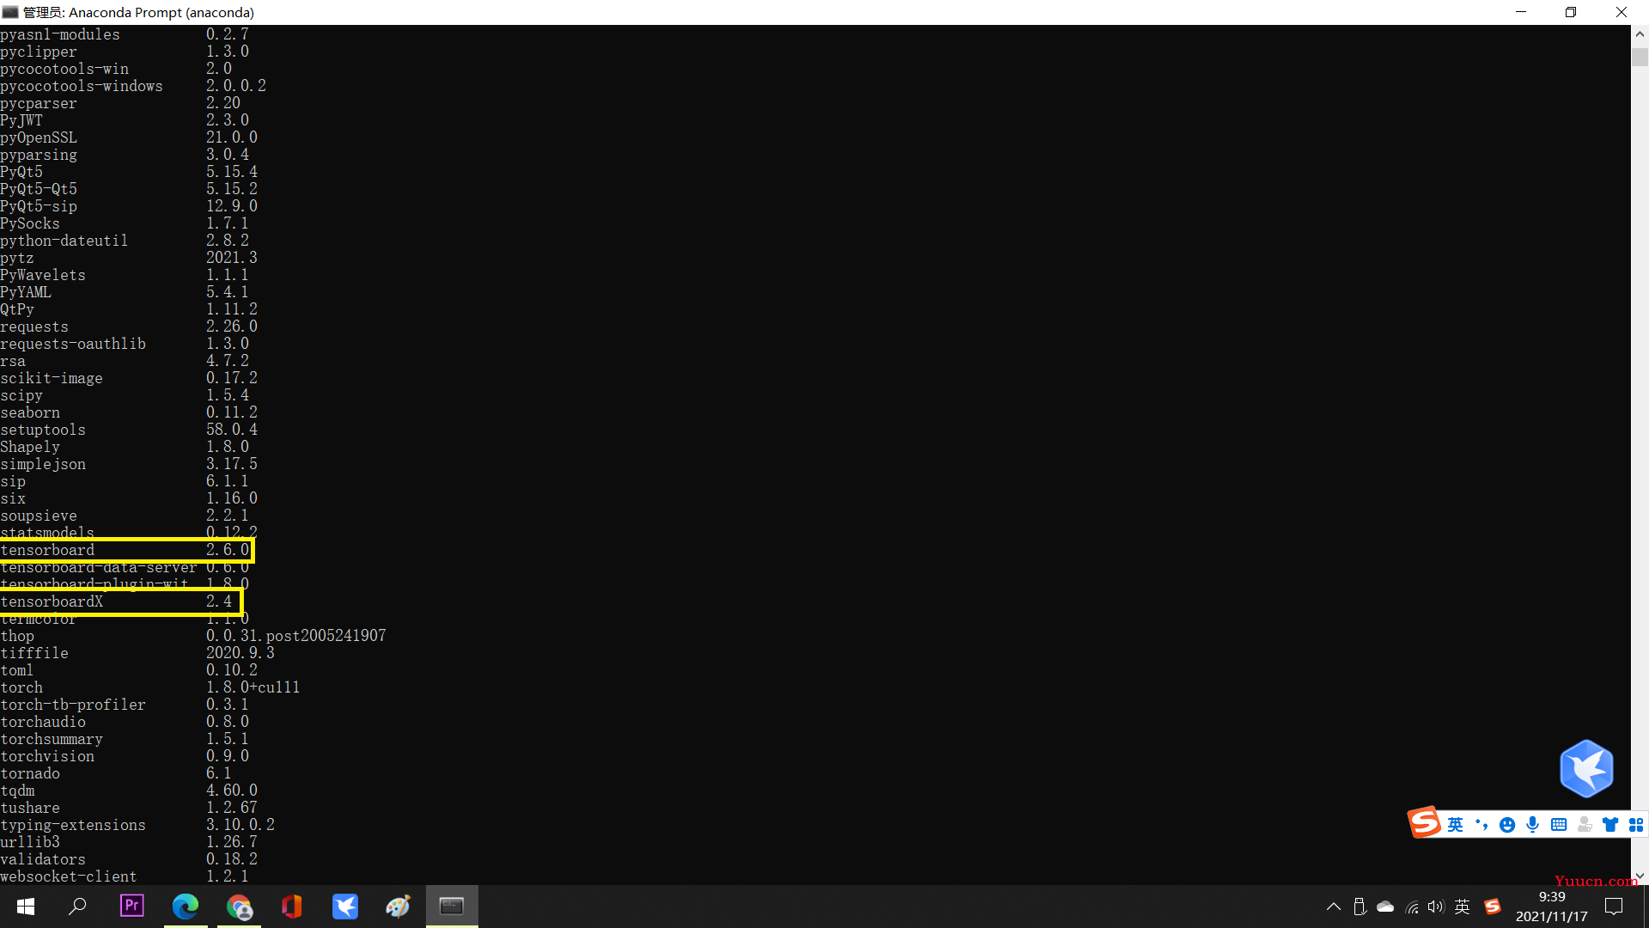Click the tensorboard package row
This screenshot has height=928, width=1649.
pos(125,550)
